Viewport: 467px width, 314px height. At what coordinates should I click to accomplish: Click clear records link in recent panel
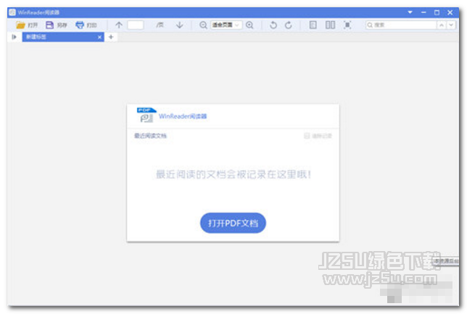[318, 136]
